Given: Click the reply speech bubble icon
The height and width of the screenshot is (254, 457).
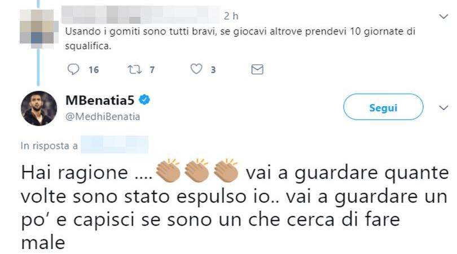Looking at the screenshot, I should coord(73,69).
